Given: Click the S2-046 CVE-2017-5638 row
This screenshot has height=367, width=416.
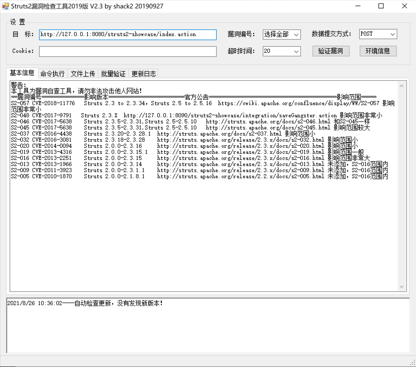Looking at the screenshot, I should coord(190,121).
